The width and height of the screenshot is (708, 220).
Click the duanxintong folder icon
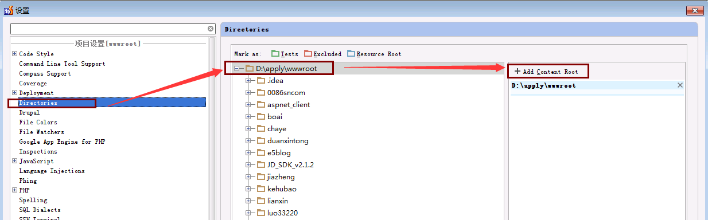pyautogui.click(x=261, y=140)
